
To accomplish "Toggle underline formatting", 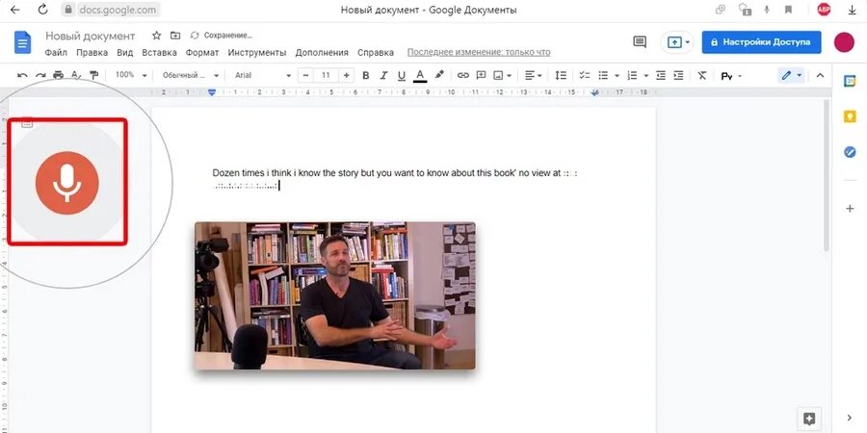I will point(402,76).
